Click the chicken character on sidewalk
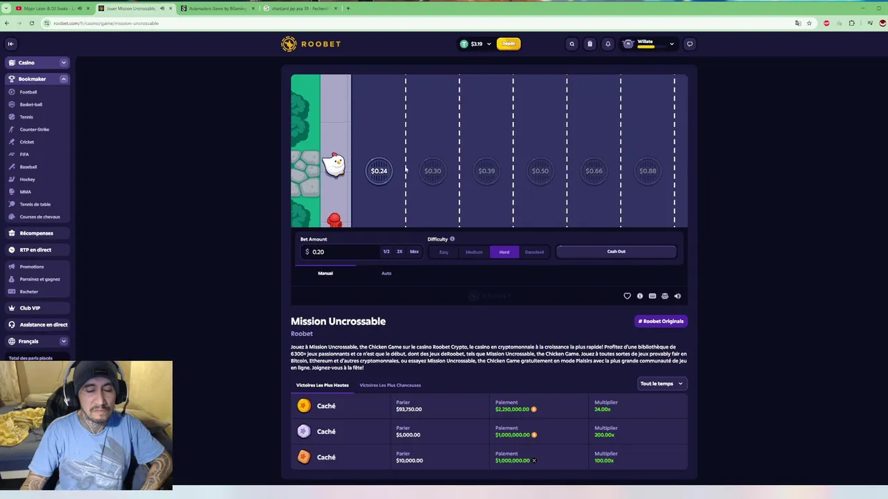Image resolution: width=888 pixels, height=499 pixels. 334,164
